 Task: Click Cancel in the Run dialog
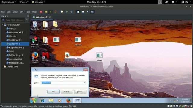67,91
